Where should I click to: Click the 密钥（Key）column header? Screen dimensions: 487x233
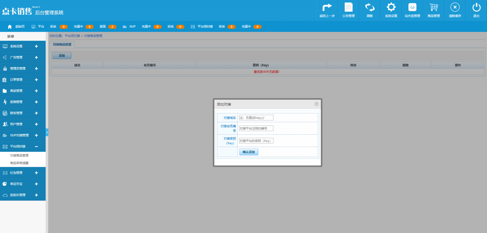pos(261,65)
